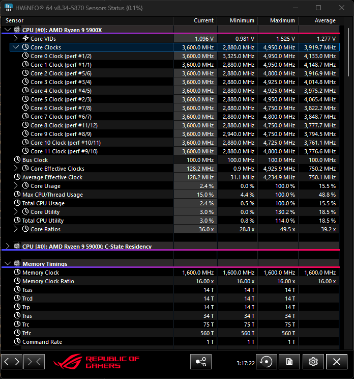This screenshot has width=354, height=379.
Task: Select the Tras timing row
Action: (170, 316)
